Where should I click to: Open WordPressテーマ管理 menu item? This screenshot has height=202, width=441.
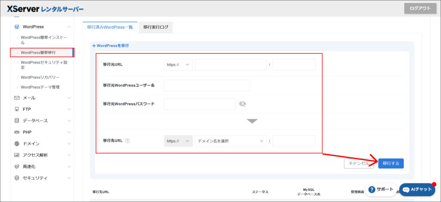pos(40,87)
